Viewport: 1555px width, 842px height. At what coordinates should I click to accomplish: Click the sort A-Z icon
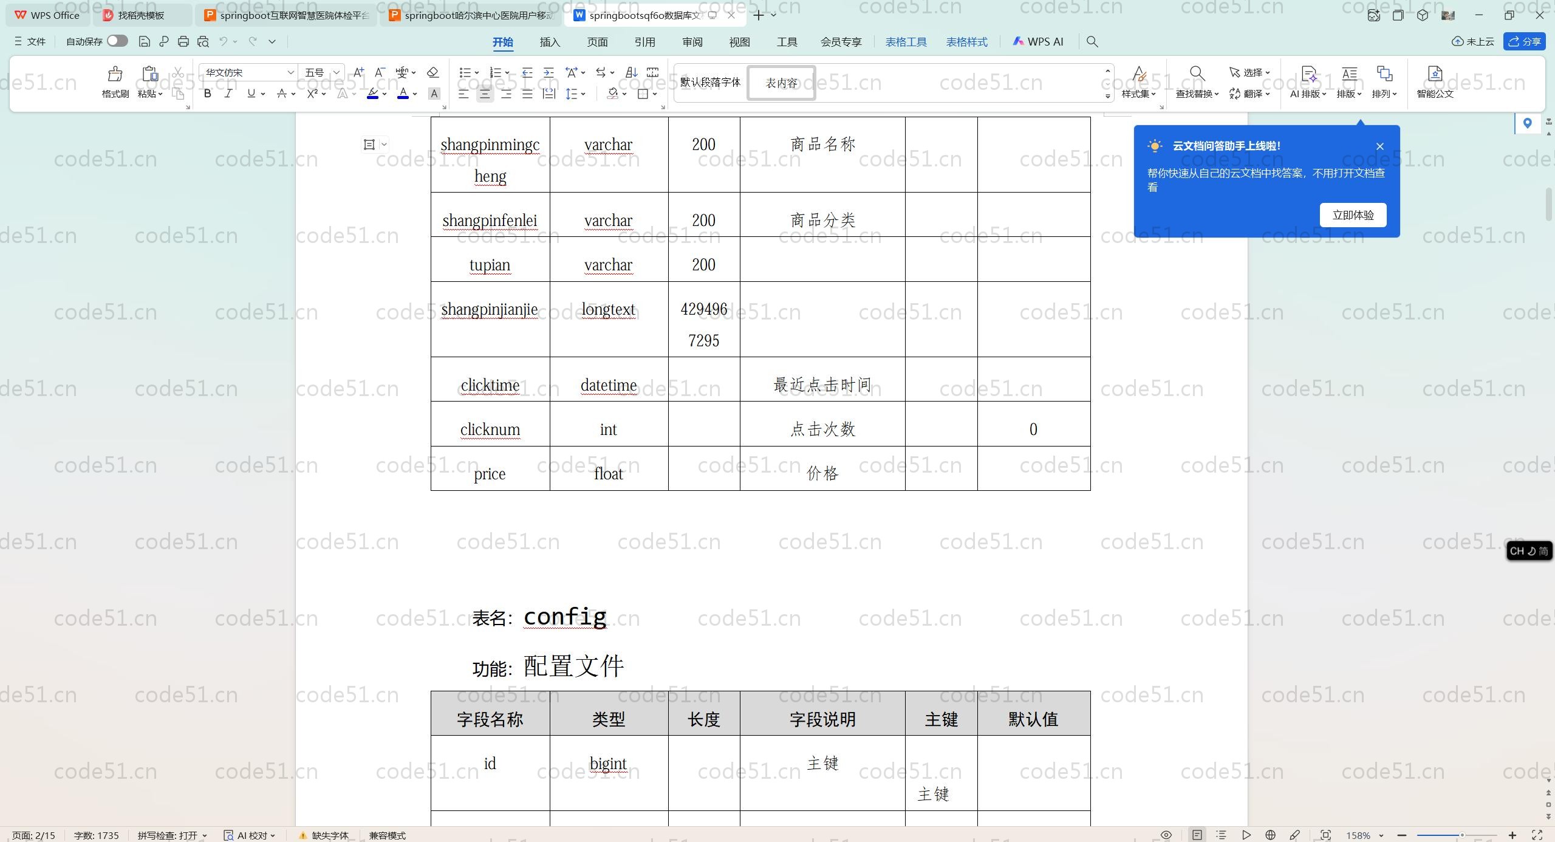coord(631,72)
